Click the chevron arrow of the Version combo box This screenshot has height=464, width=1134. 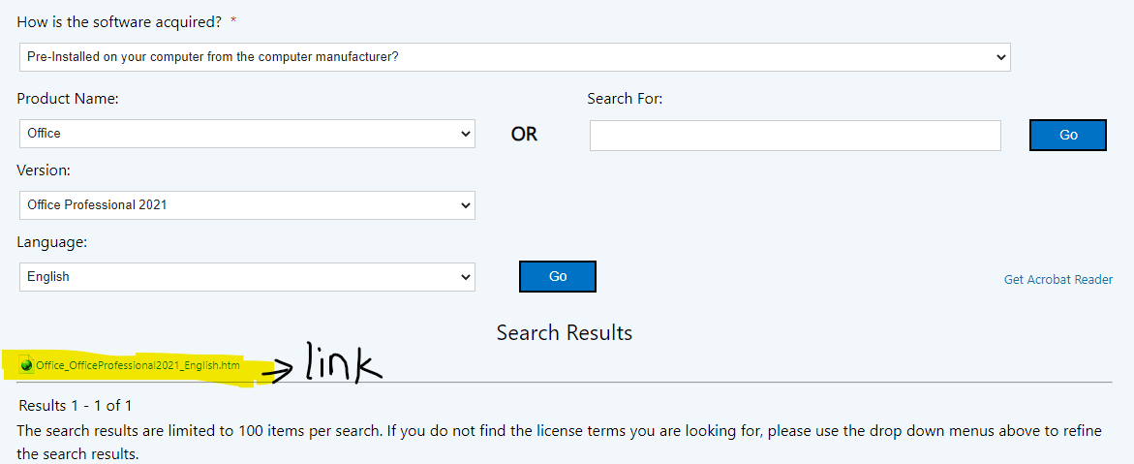(x=465, y=205)
